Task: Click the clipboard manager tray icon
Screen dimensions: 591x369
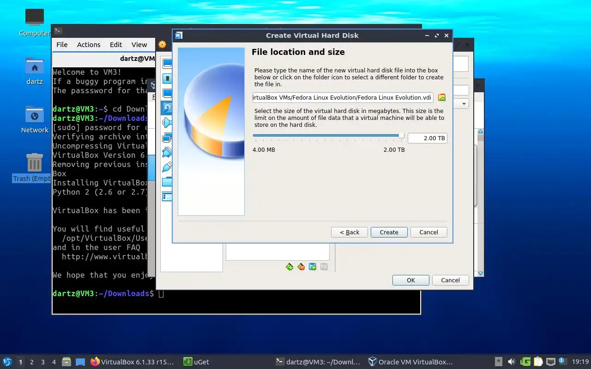Action: pos(538,362)
